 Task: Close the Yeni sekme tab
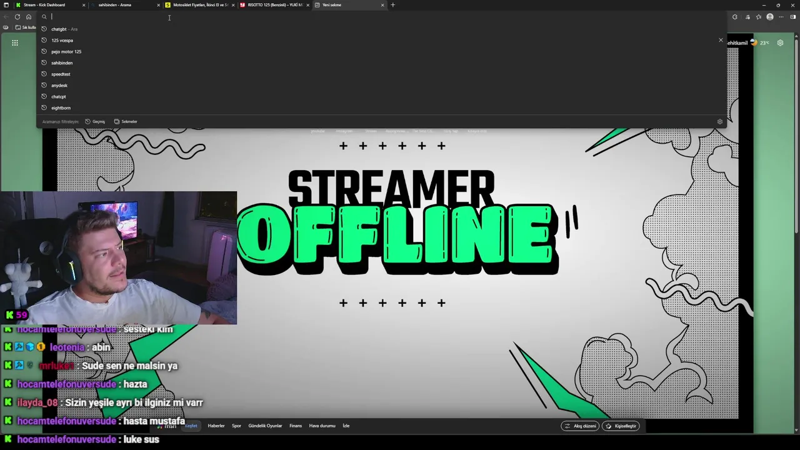(x=382, y=5)
